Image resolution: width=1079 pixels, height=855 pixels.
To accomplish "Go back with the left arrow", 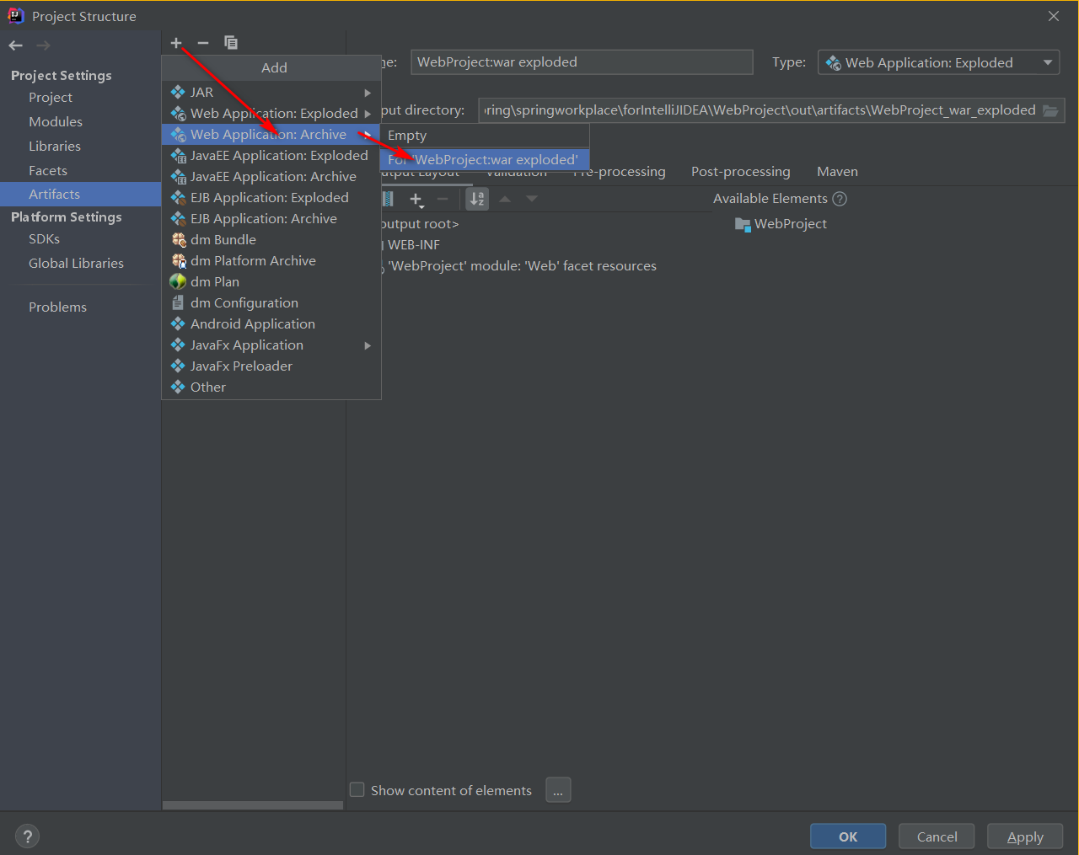I will tap(16, 45).
